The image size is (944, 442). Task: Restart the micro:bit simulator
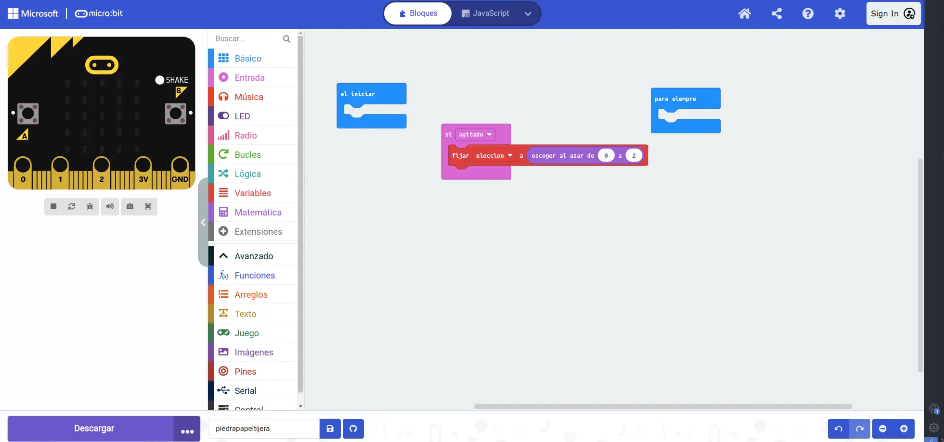tap(72, 206)
